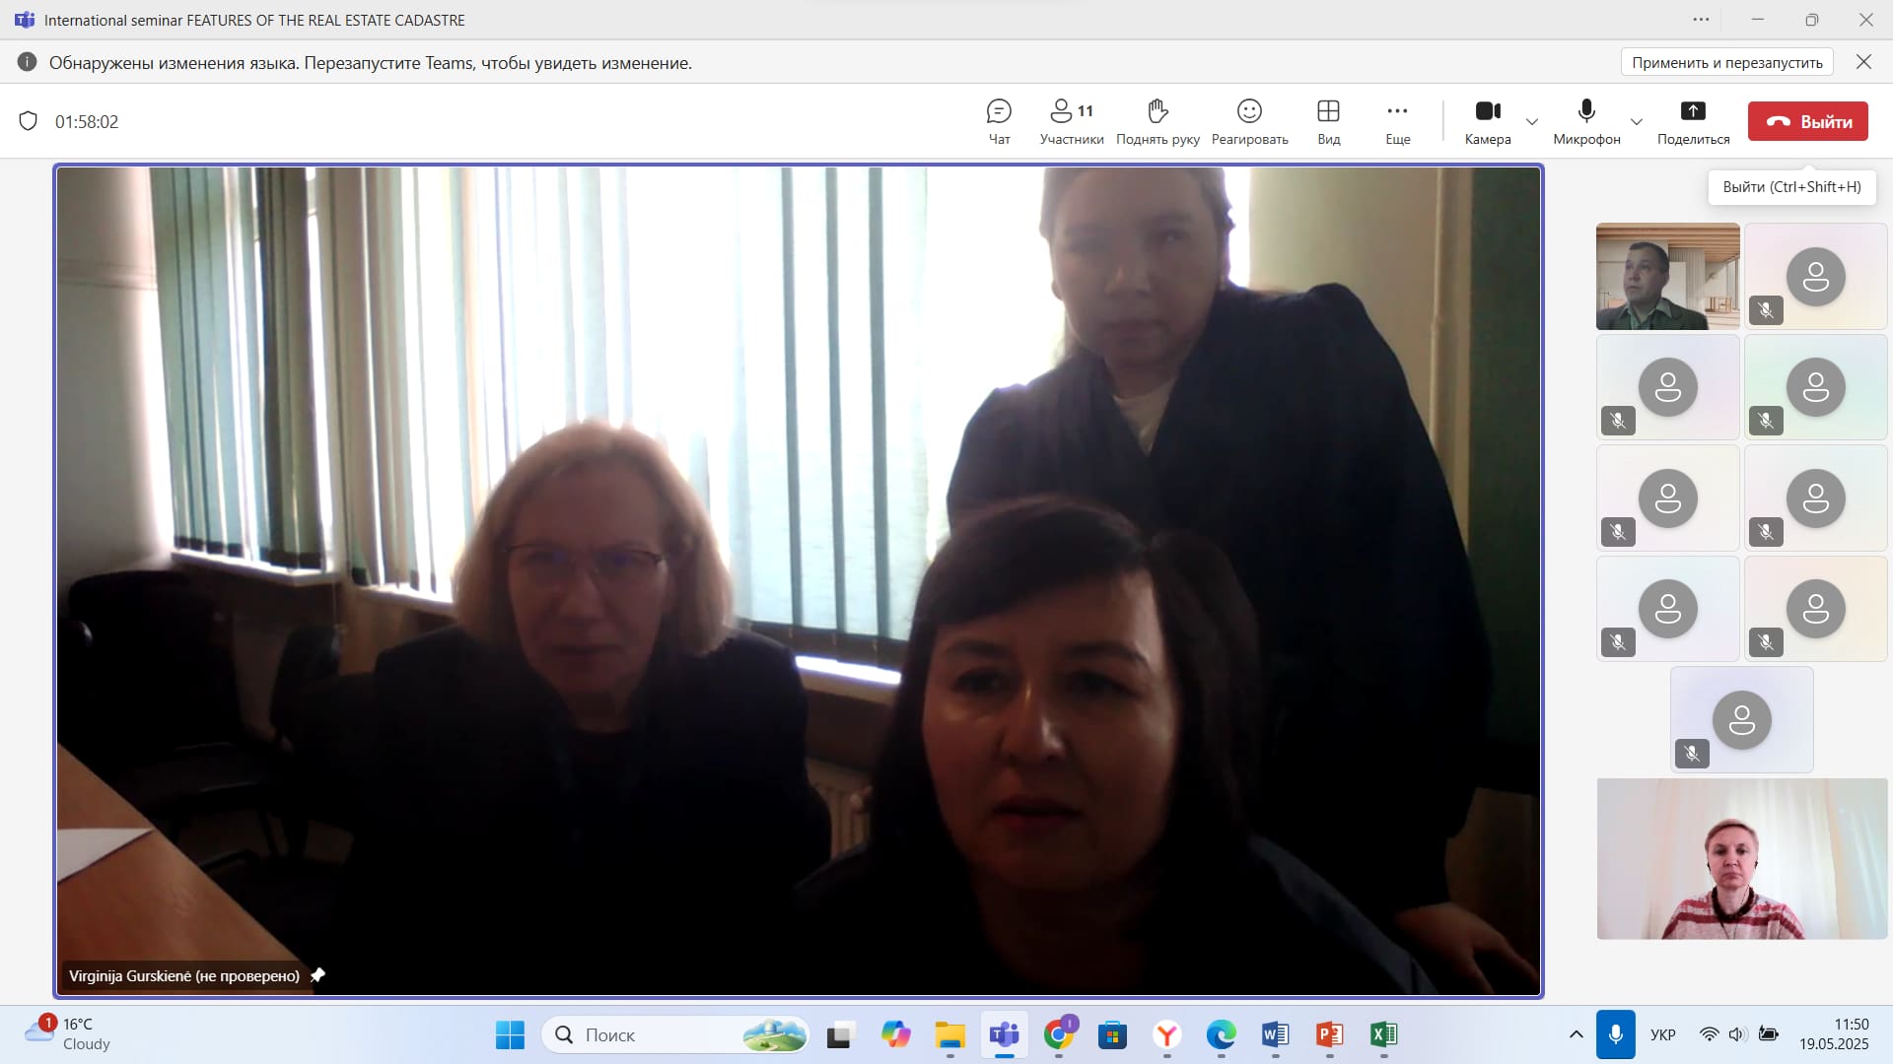
Task: Select the bottom single centered avatar tile
Action: [1742, 719]
